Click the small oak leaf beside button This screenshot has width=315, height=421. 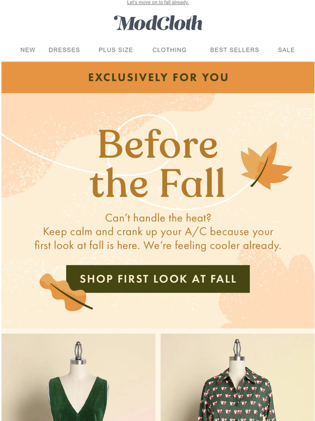coord(65,293)
